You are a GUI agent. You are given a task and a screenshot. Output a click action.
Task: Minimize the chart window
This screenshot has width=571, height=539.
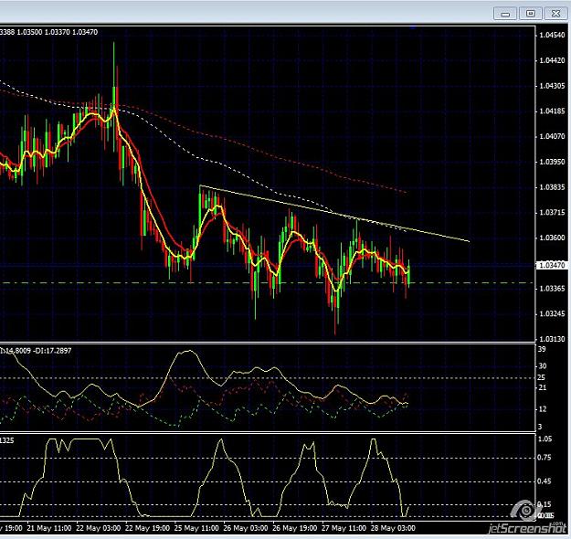(x=505, y=14)
